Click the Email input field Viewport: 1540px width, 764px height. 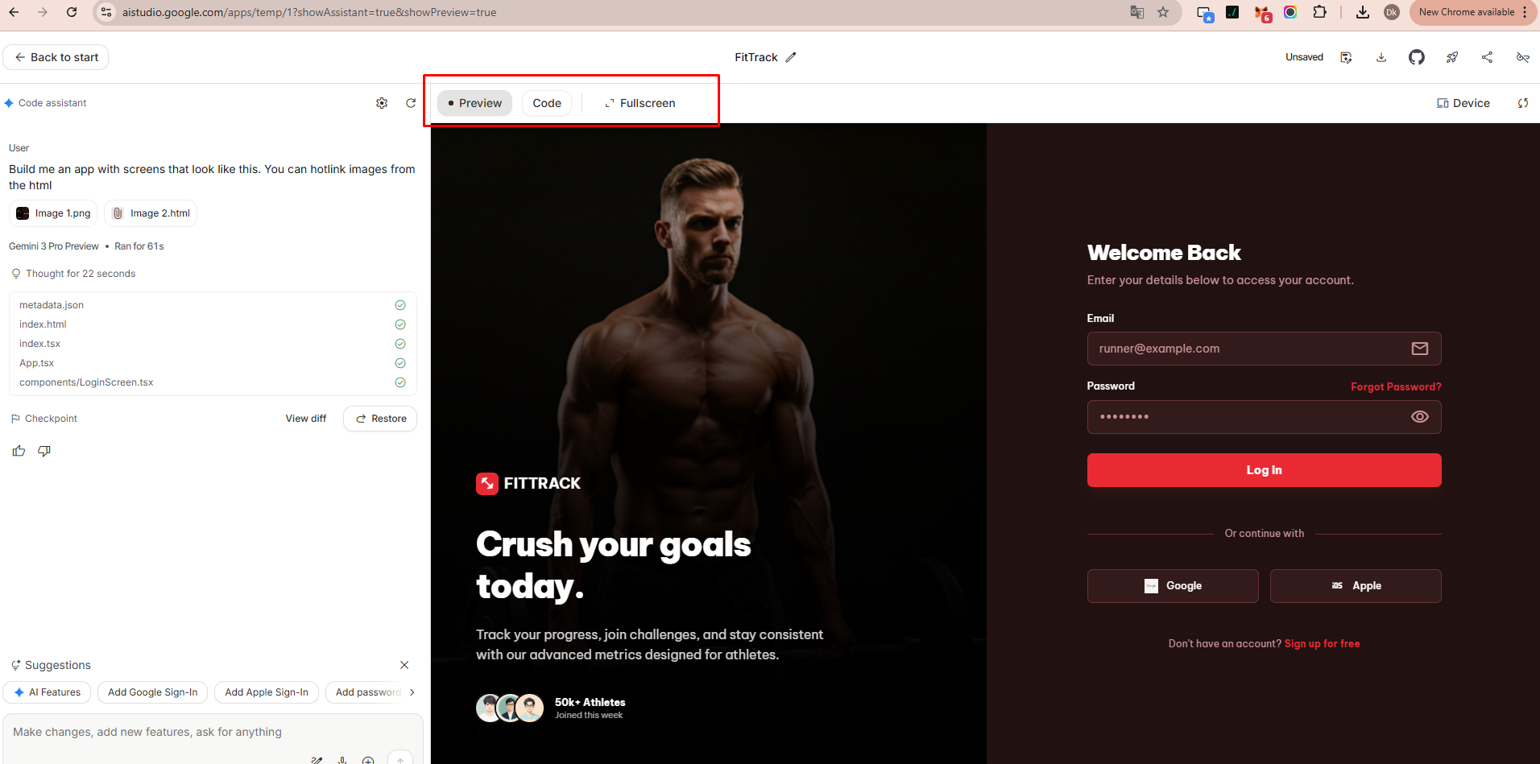1264,349
